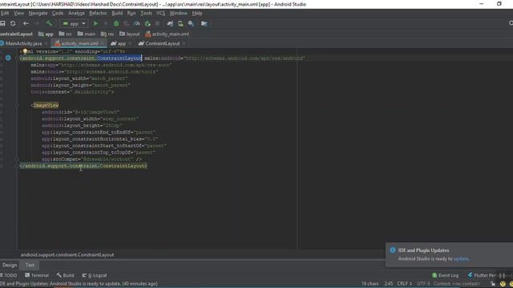The height and width of the screenshot is (288, 513).
Task: Open the View menu
Action: (18, 14)
